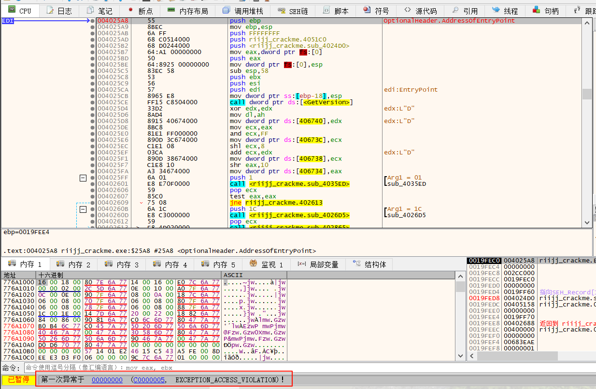Click the 调用堆栈 call stack icon

227,10
